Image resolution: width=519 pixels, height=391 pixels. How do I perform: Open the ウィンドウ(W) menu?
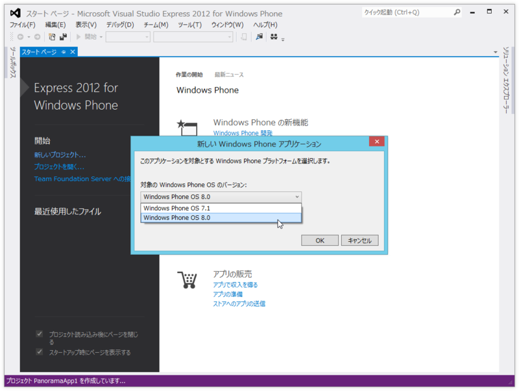[x=228, y=25]
